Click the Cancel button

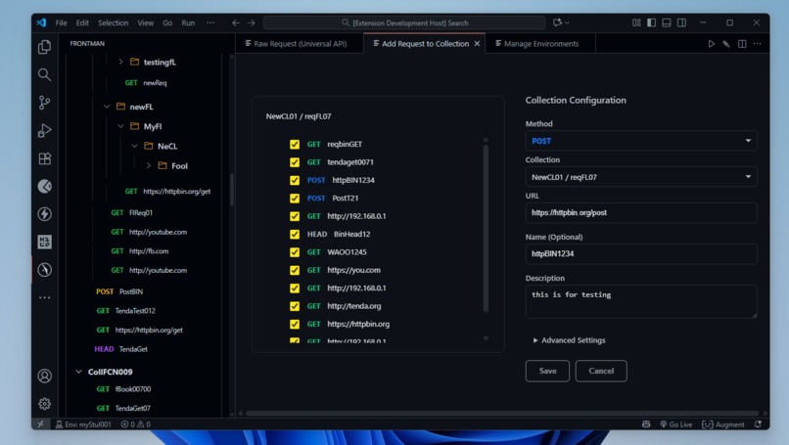click(601, 371)
